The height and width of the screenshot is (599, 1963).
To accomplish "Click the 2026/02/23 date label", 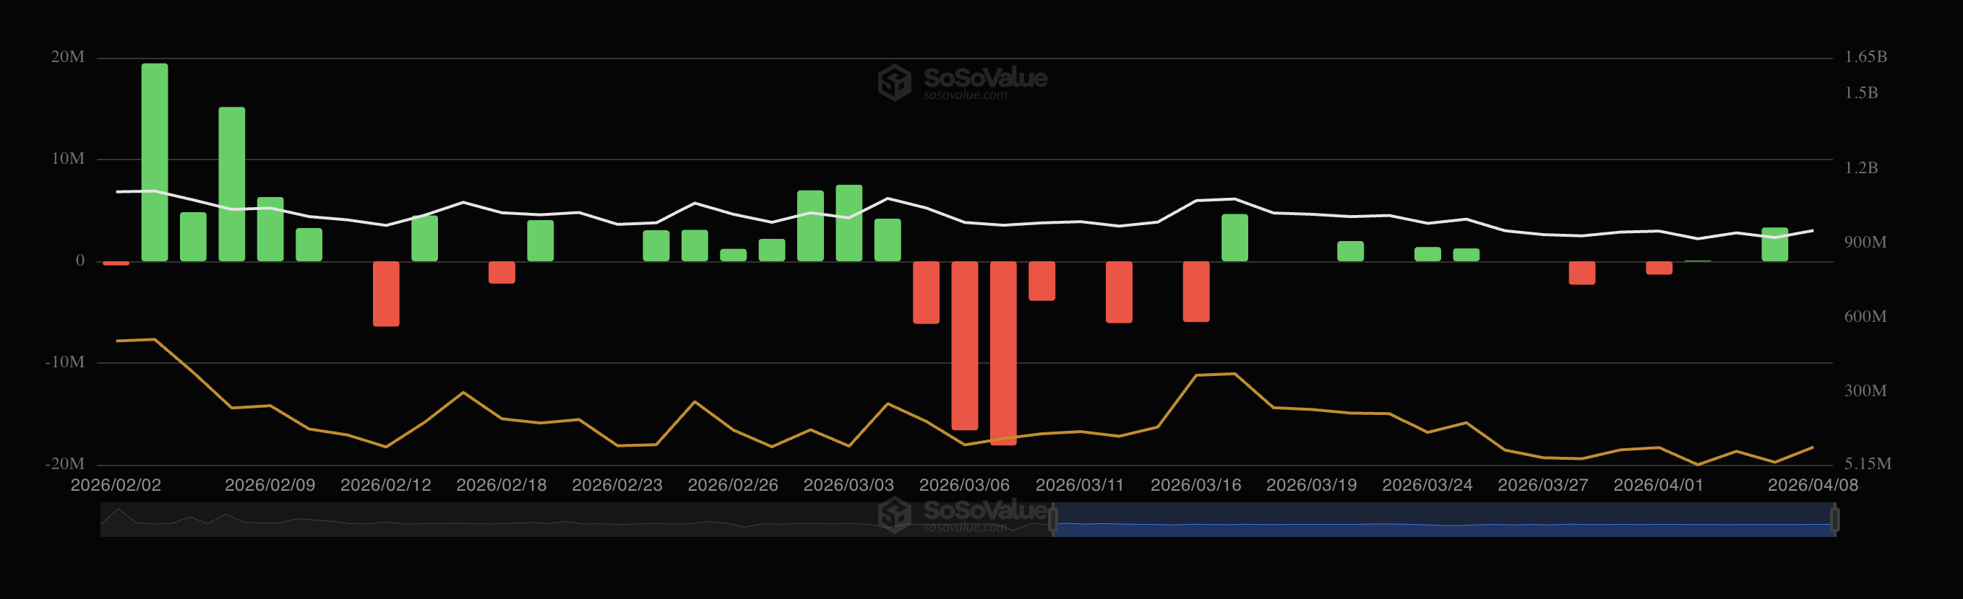I will point(617,485).
